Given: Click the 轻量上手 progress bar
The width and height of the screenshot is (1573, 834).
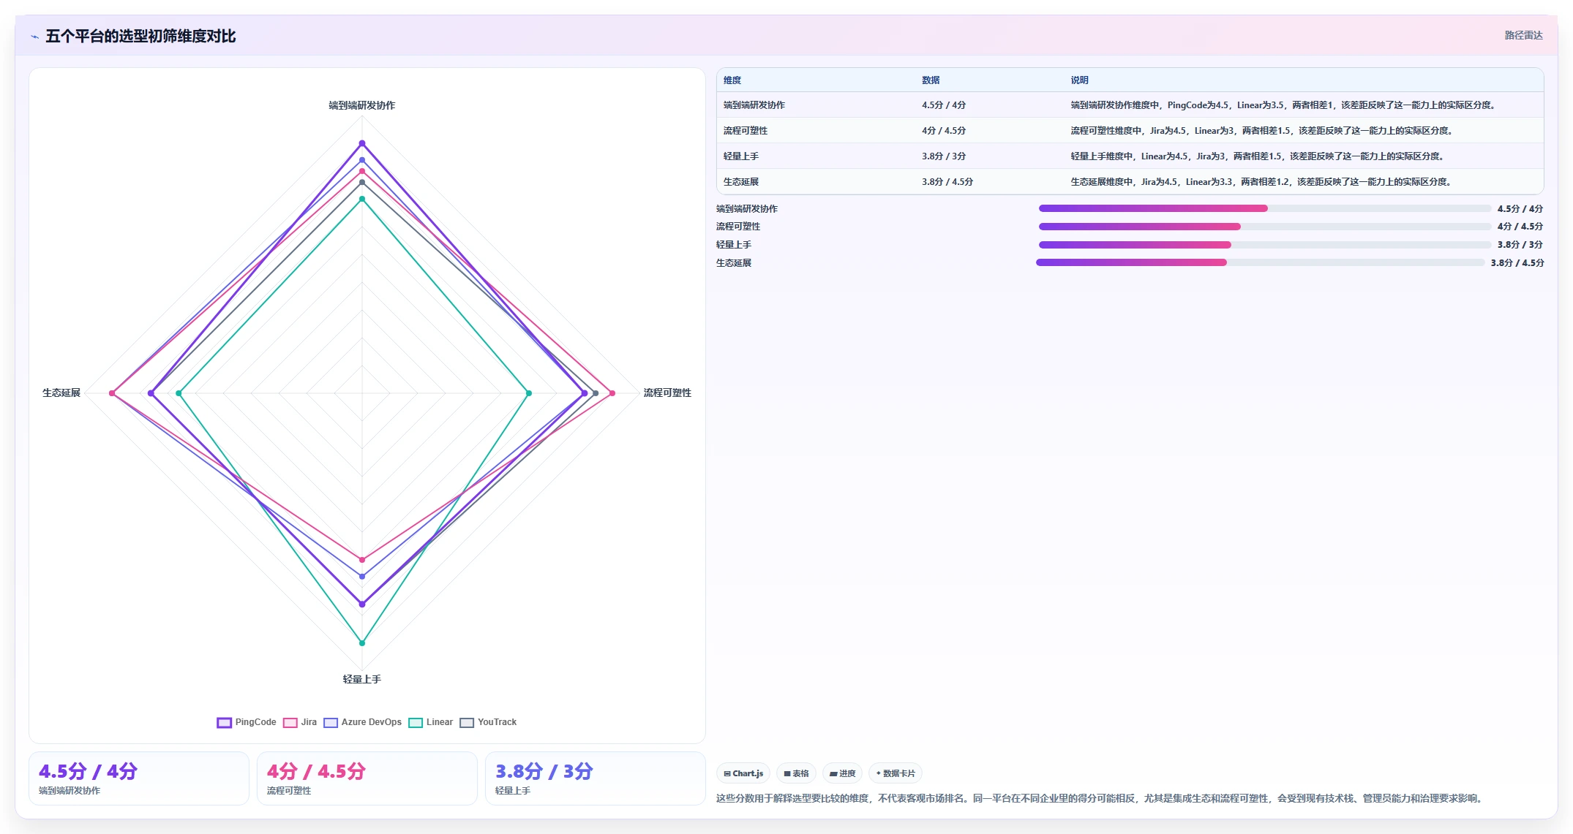Looking at the screenshot, I should 1264,245.
